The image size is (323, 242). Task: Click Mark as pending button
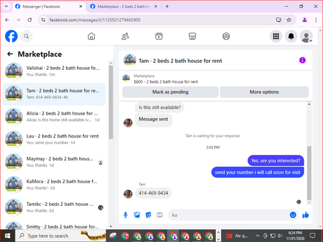[x=171, y=92]
